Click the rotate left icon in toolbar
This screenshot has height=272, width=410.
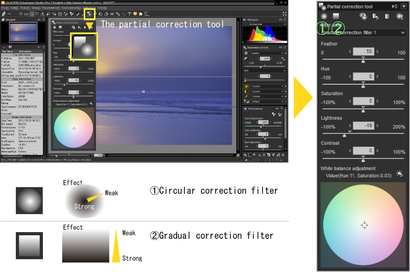[100, 14]
